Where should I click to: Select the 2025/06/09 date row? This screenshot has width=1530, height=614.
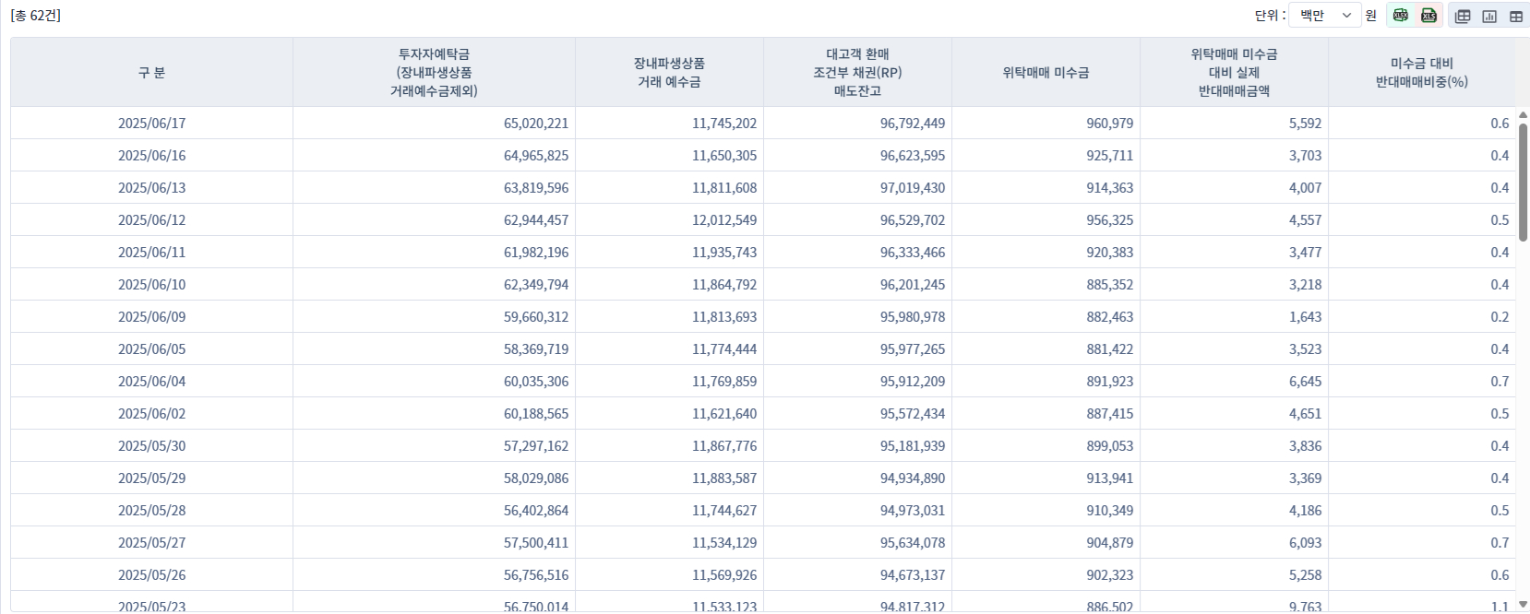pyautogui.click(x=151, y=317)
